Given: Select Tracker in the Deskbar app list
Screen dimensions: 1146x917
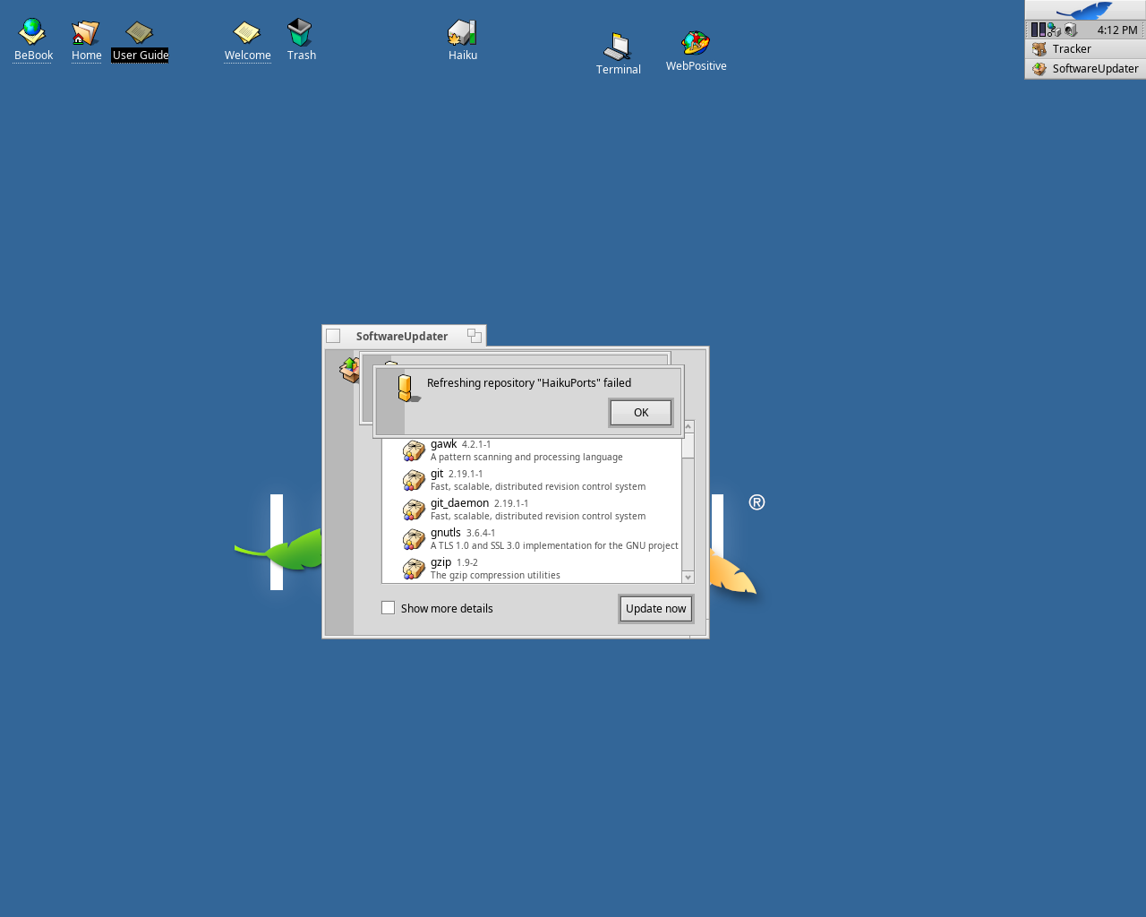Looking at the screenshot, I should pos(1085,49).
